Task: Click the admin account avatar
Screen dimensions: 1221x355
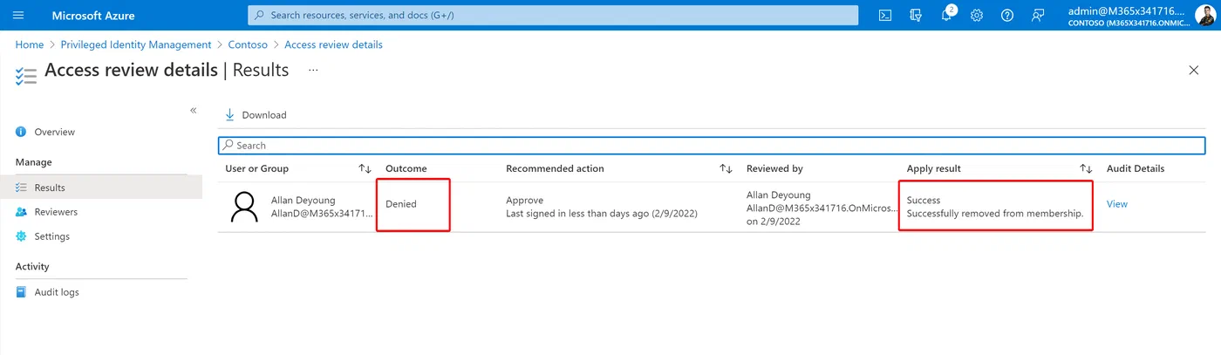Action: pyautogui.click(x=1204, y=15)
